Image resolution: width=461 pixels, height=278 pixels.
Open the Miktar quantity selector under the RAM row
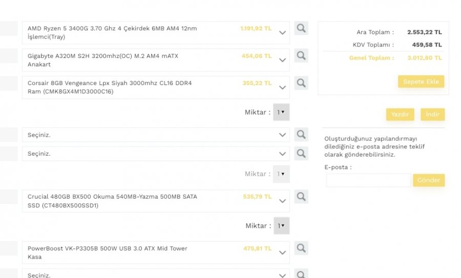click(x=281, y=112)
